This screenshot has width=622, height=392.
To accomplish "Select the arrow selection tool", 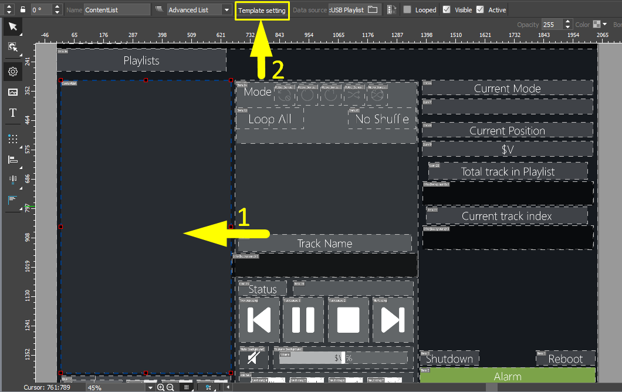I will point(12,27).
